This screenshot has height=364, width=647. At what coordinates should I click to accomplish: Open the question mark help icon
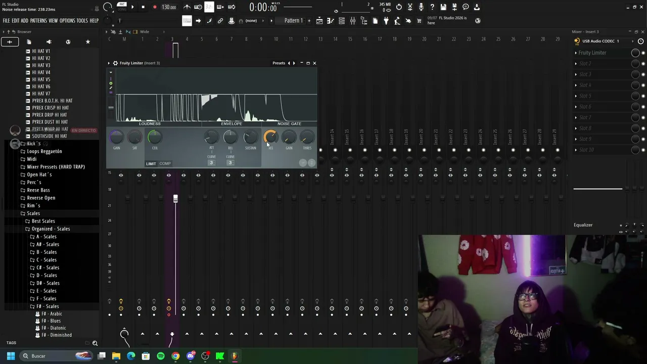[x=432, y=7]
